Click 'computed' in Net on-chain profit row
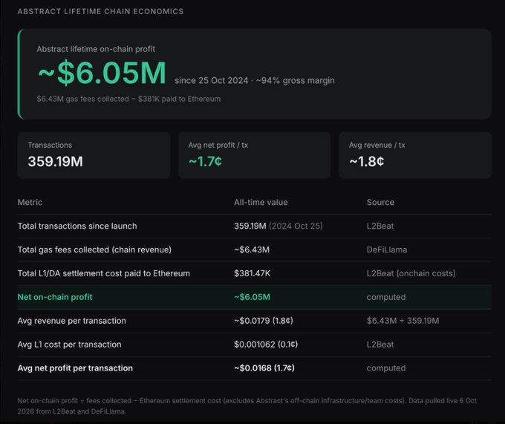The width and height of the screenshot is (505, 424). tap(386, 297)
